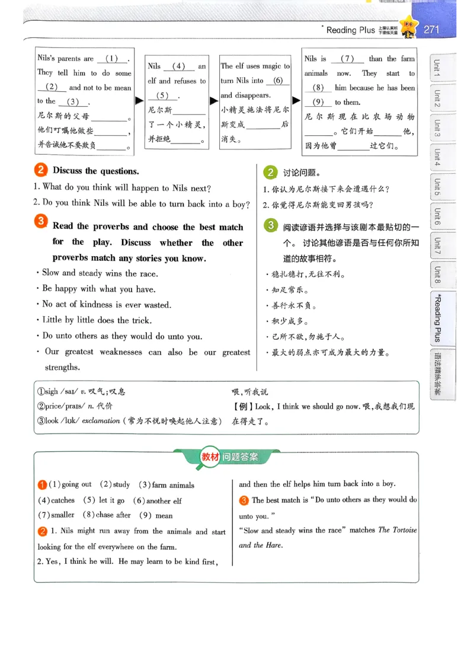Image resolution: width=474 pixels, height=670 pixels.
Task: Click the orange circle 2 before 'Discuss the questions'
Action: [x=40, y=170]
